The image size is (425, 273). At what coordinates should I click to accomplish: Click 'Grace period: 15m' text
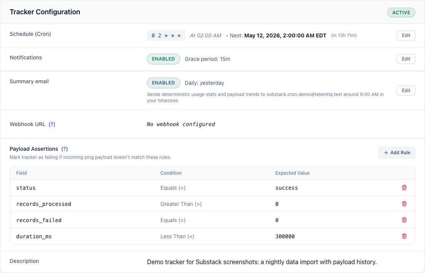[207, 59]
